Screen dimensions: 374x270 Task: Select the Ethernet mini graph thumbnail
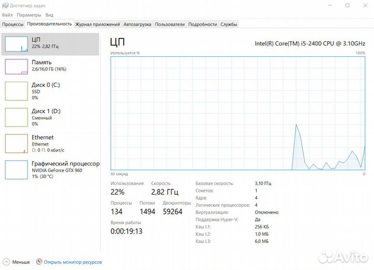tap(17, 144)
